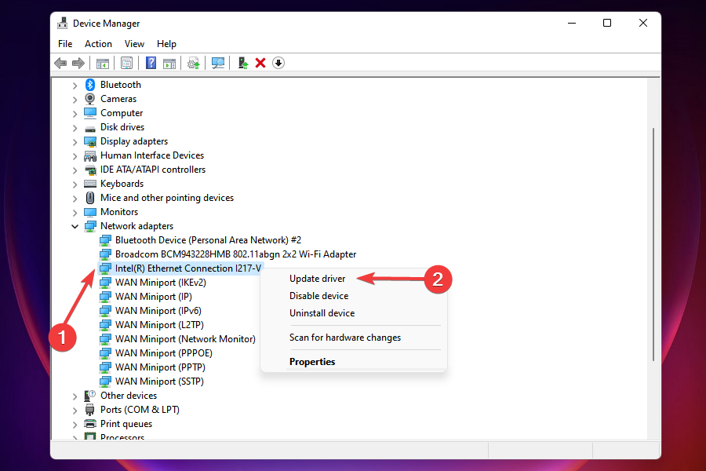Click the device tree vertical scrollbar

tap(653, 244)
